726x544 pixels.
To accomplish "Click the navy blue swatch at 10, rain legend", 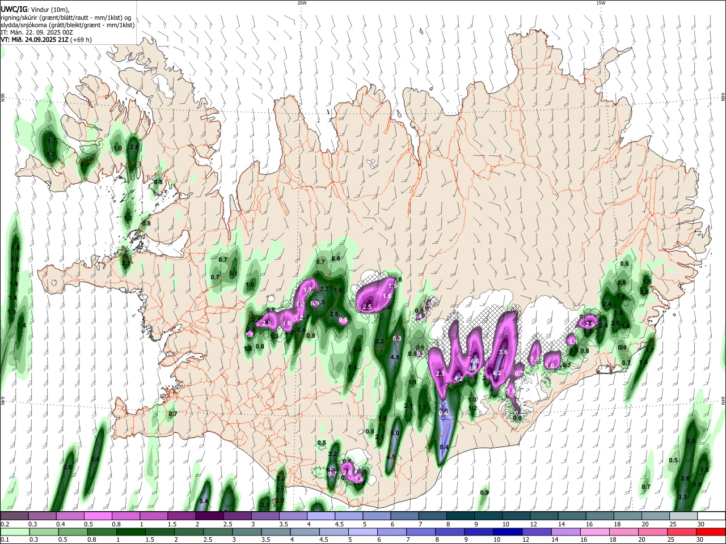I will tap(506, 532).
